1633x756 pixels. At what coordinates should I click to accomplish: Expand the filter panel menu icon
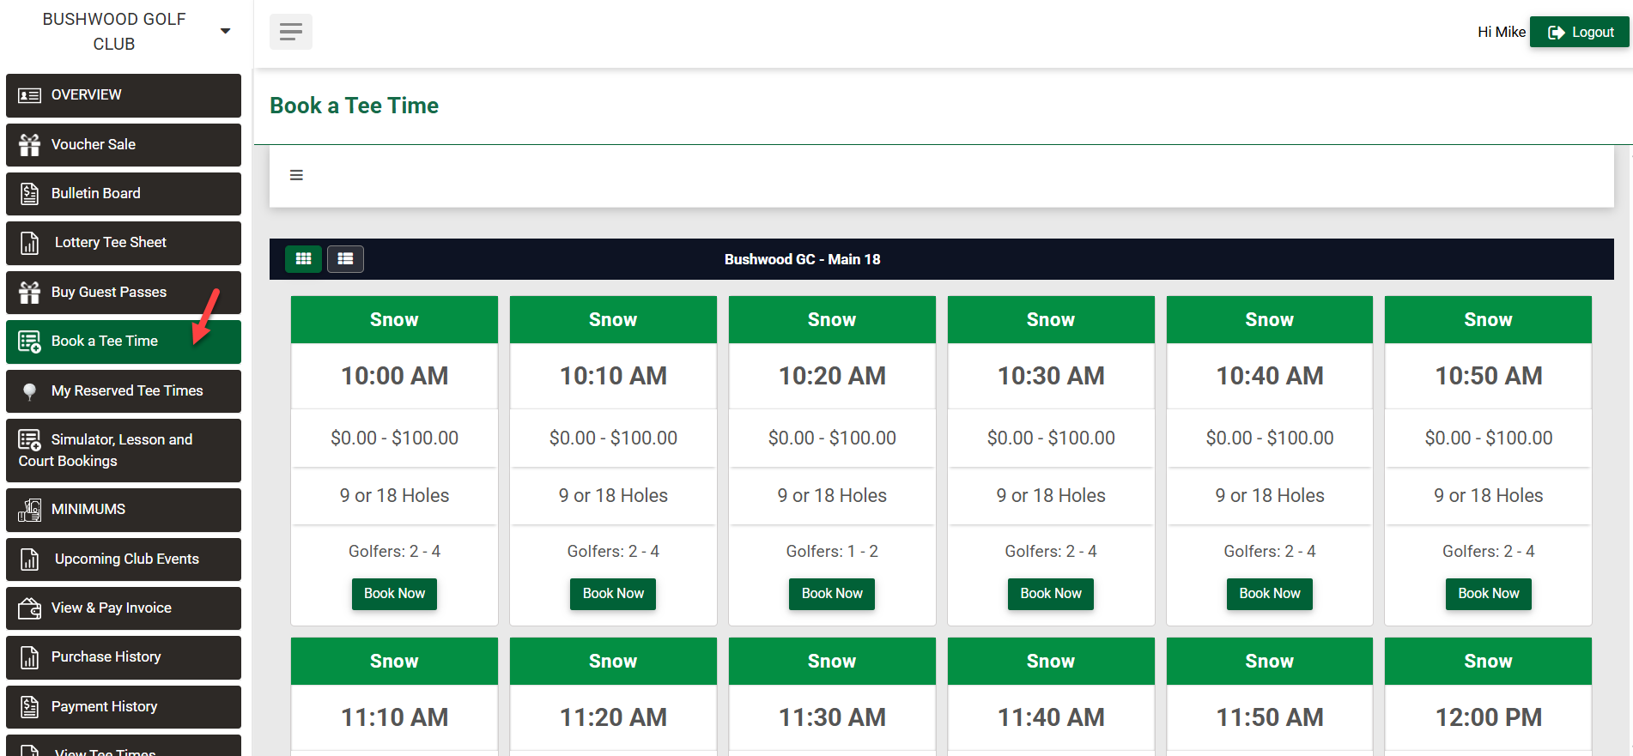point(296,176)
